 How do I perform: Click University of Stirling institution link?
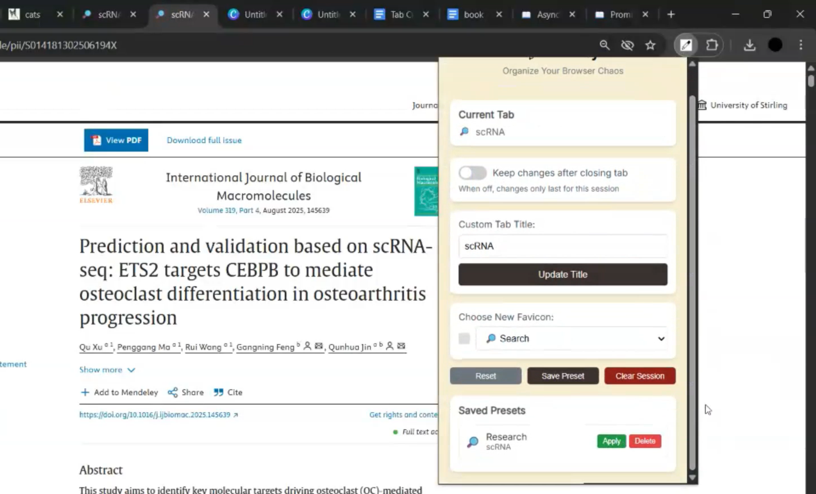click(742, 105)
